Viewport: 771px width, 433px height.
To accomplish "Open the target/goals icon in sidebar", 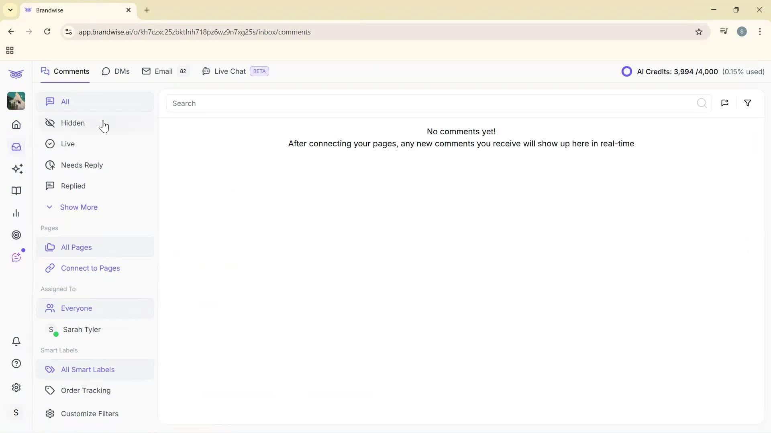I will click(16, 235).
